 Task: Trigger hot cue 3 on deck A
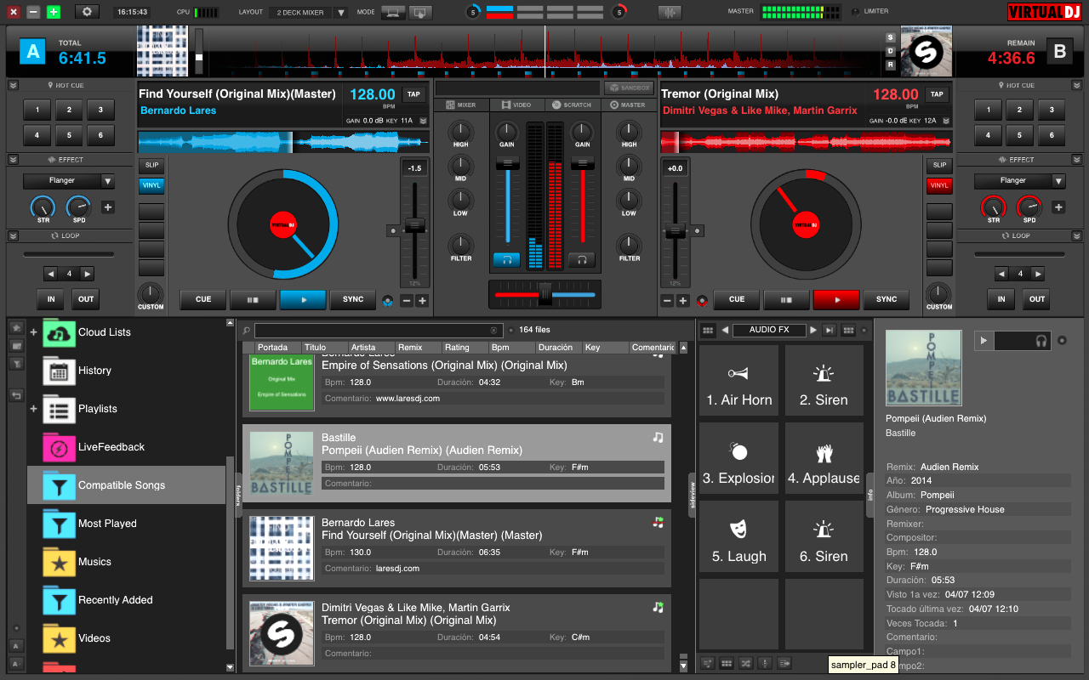tap(100, 110)
